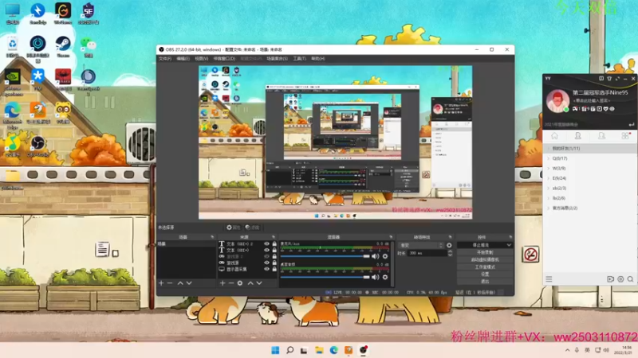
Task: Add a scene with the plus icon
Action: click(x=161, y=283)
